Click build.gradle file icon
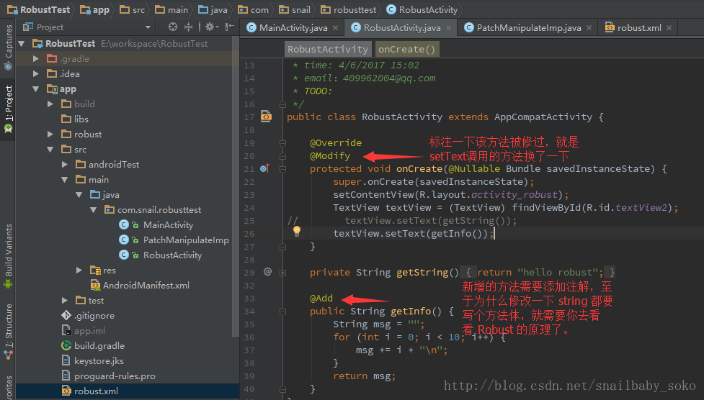The image size is (704, 400). click(66, 346)
